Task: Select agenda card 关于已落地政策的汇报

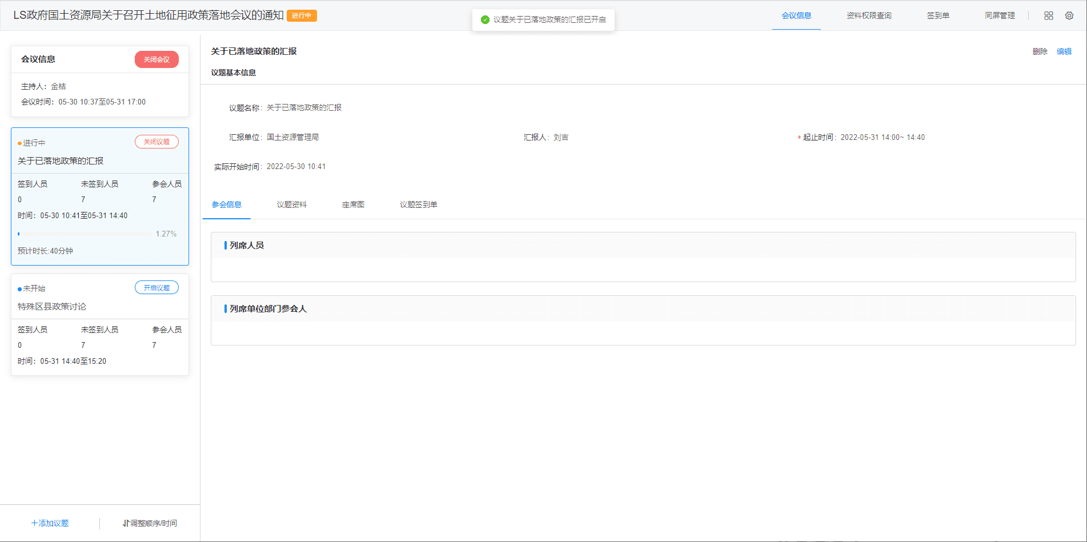Action: coord(100,196)
